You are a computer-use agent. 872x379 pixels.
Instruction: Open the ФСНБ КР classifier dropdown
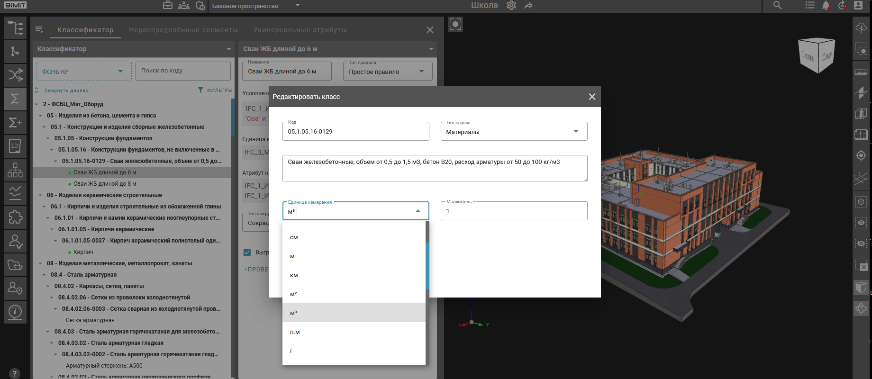[x=84, y=72]
